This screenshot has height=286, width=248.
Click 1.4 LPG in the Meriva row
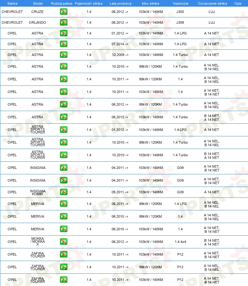[x=180, y=204]
